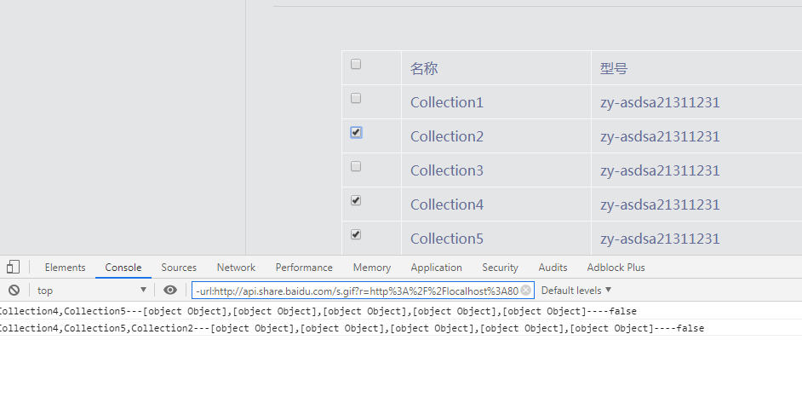Click the model number in Collection2 row

point(660,136)
